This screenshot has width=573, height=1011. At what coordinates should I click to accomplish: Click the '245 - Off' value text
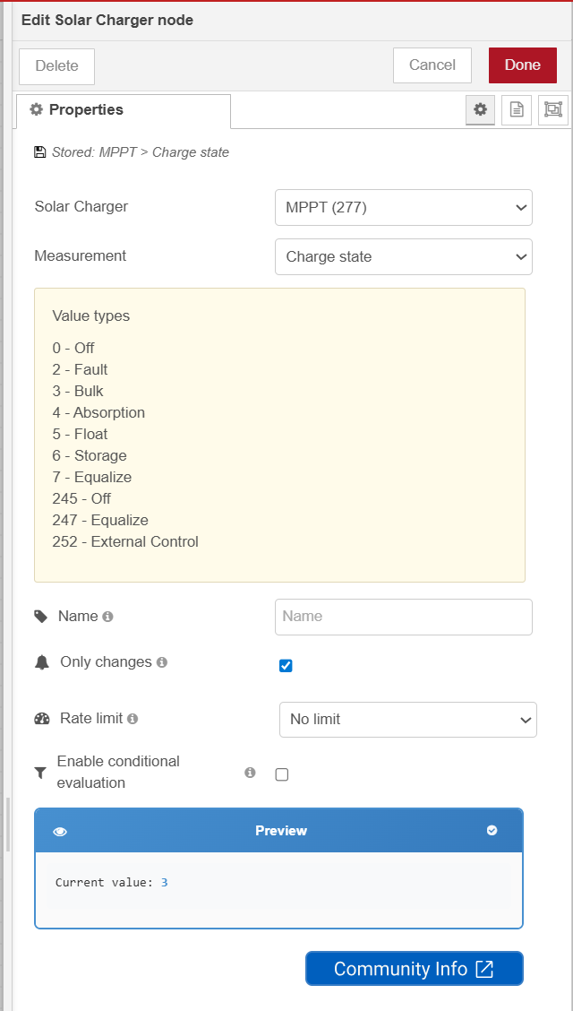81,498
